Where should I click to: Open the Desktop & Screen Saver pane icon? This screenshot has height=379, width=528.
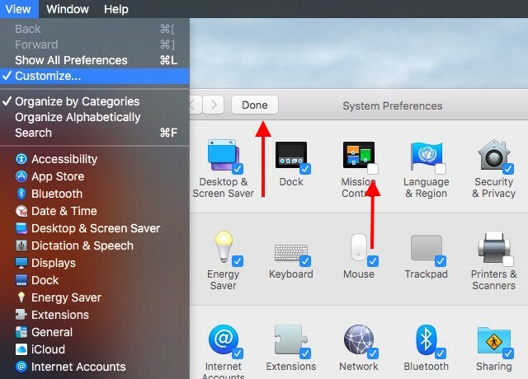(224, 156)
